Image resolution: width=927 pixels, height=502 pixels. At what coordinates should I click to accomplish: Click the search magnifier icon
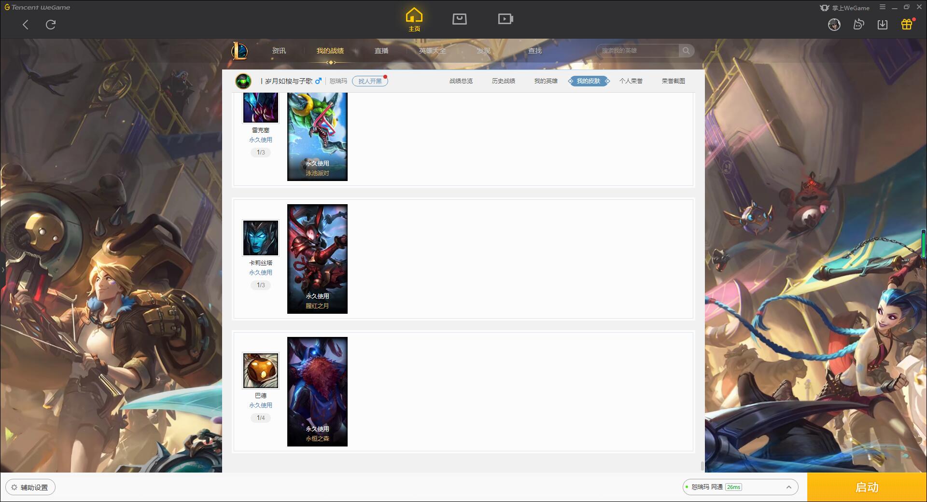[686, 51]
